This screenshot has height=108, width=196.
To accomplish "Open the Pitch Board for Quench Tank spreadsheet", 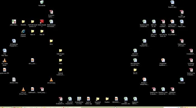I will (x=135, y=60).
